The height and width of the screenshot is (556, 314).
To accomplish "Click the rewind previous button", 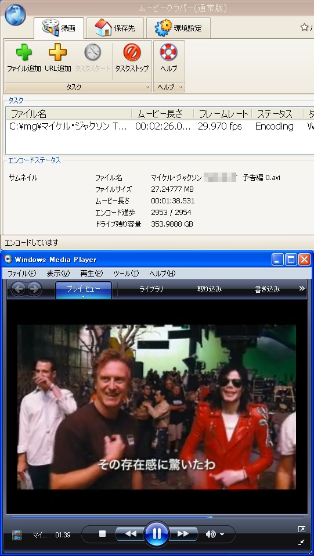I will point(131,534).
